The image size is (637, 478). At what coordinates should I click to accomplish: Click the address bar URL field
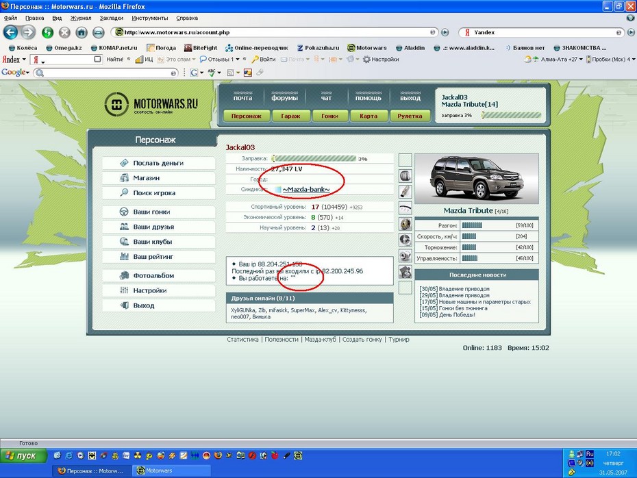275,32
